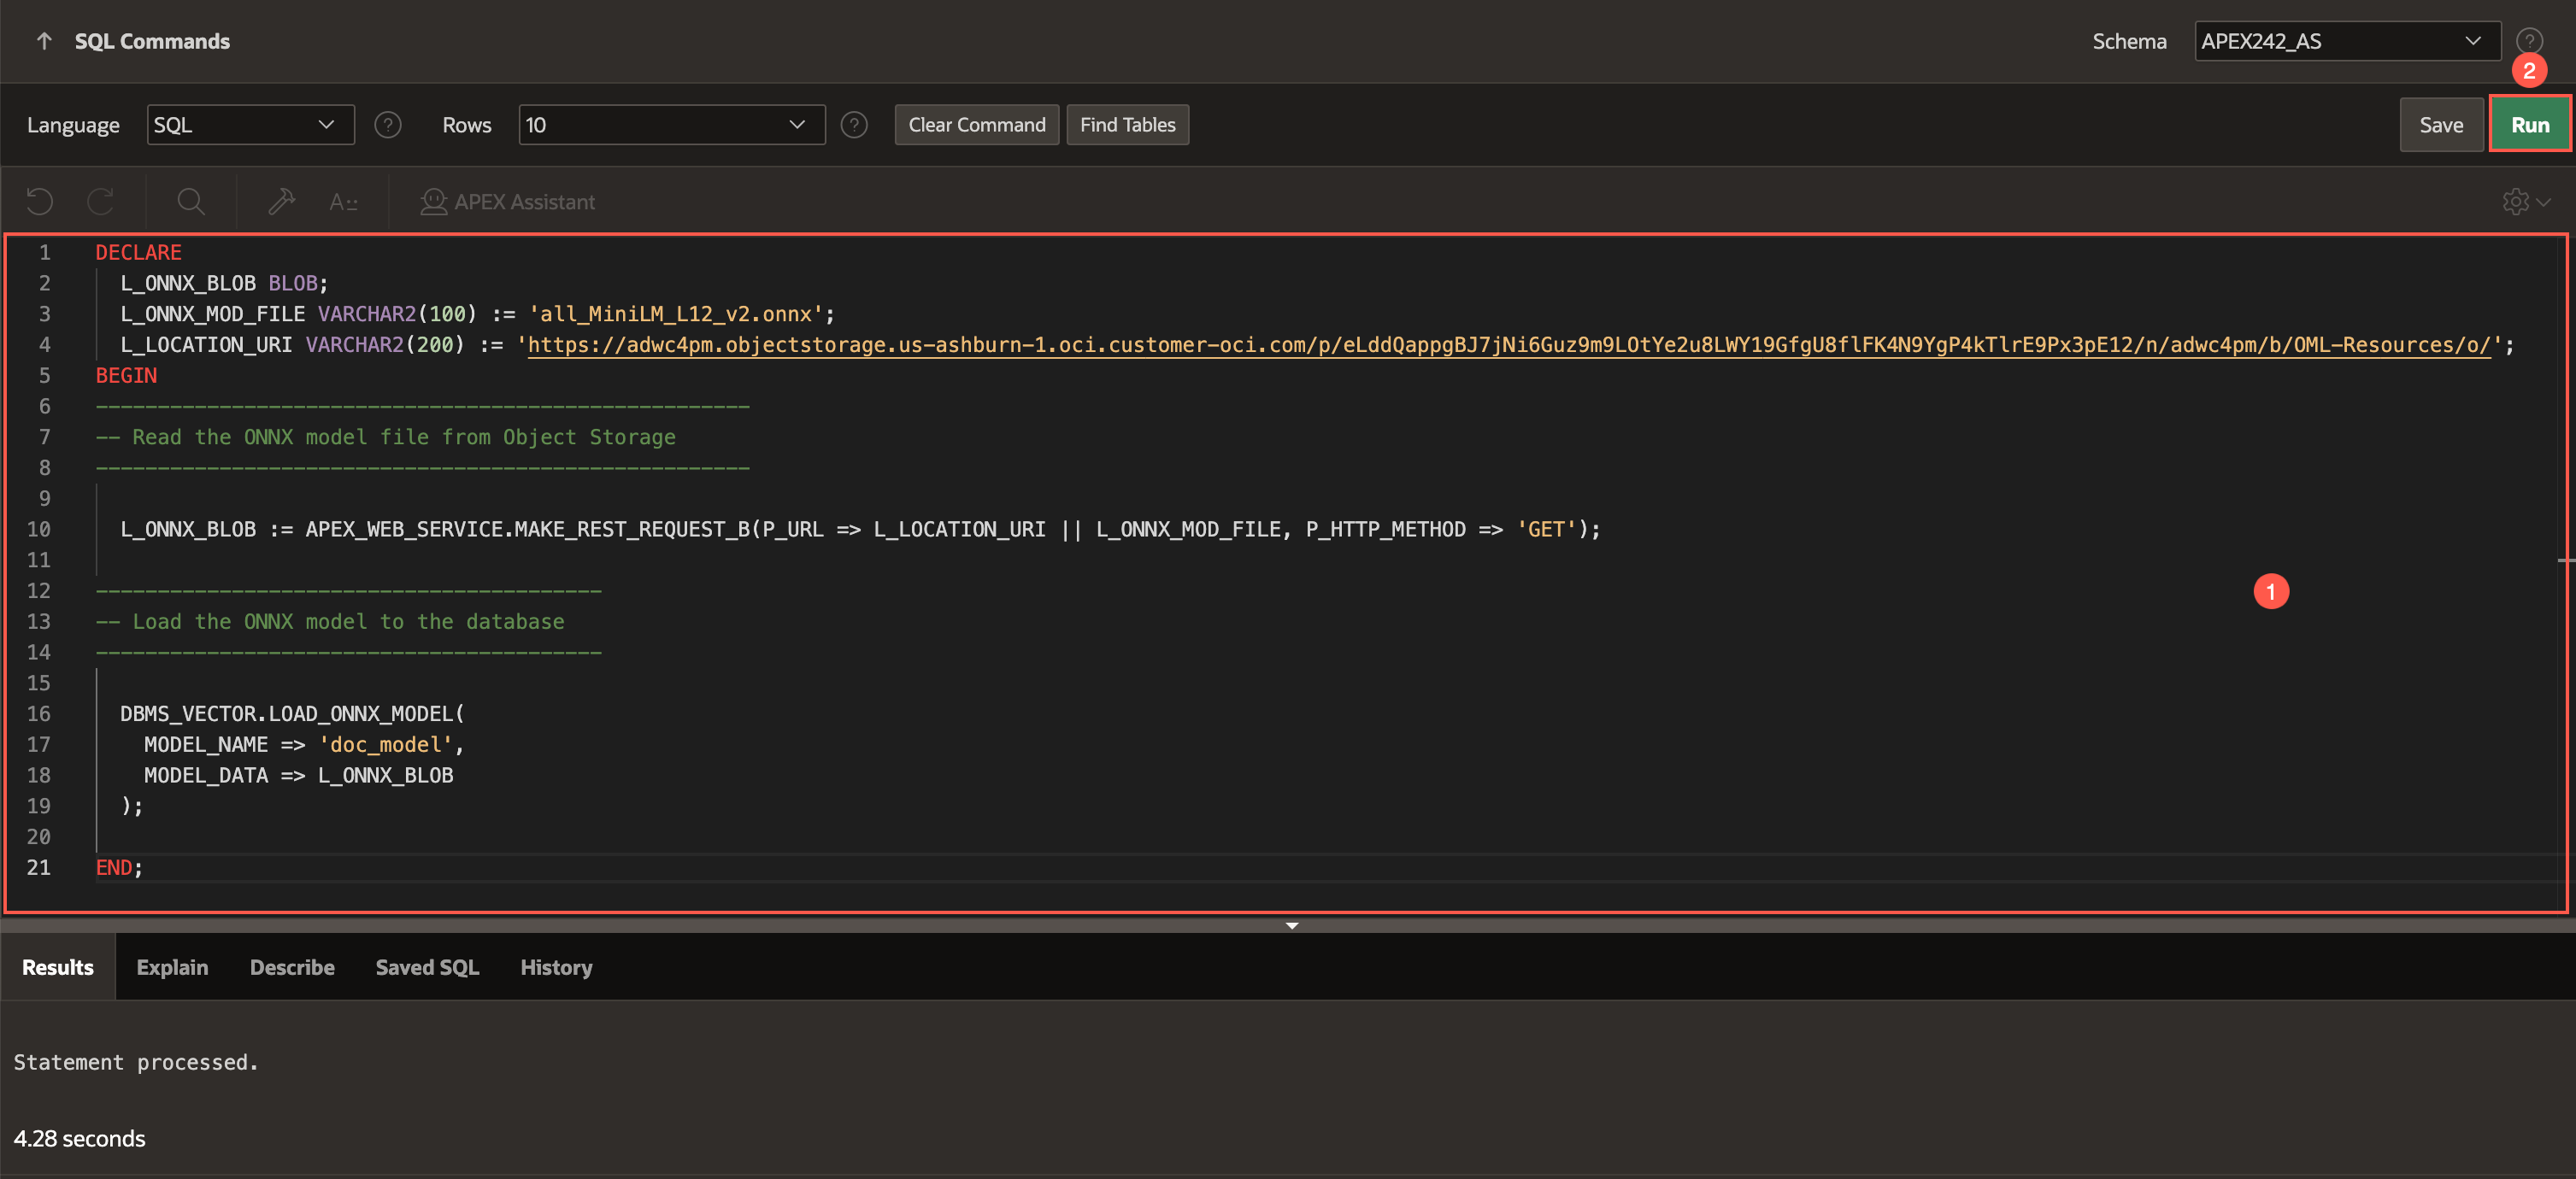Click the up arrow beside SQL Commands
This screenshot has height=1179, width=2576.
44,41
